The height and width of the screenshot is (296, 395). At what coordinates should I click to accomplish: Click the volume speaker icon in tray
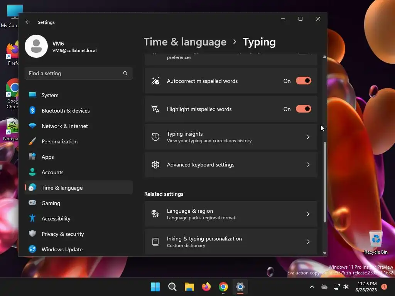(x=346, y=287)
